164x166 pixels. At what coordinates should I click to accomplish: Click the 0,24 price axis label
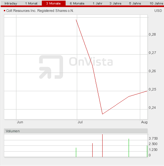click(152, 108)
